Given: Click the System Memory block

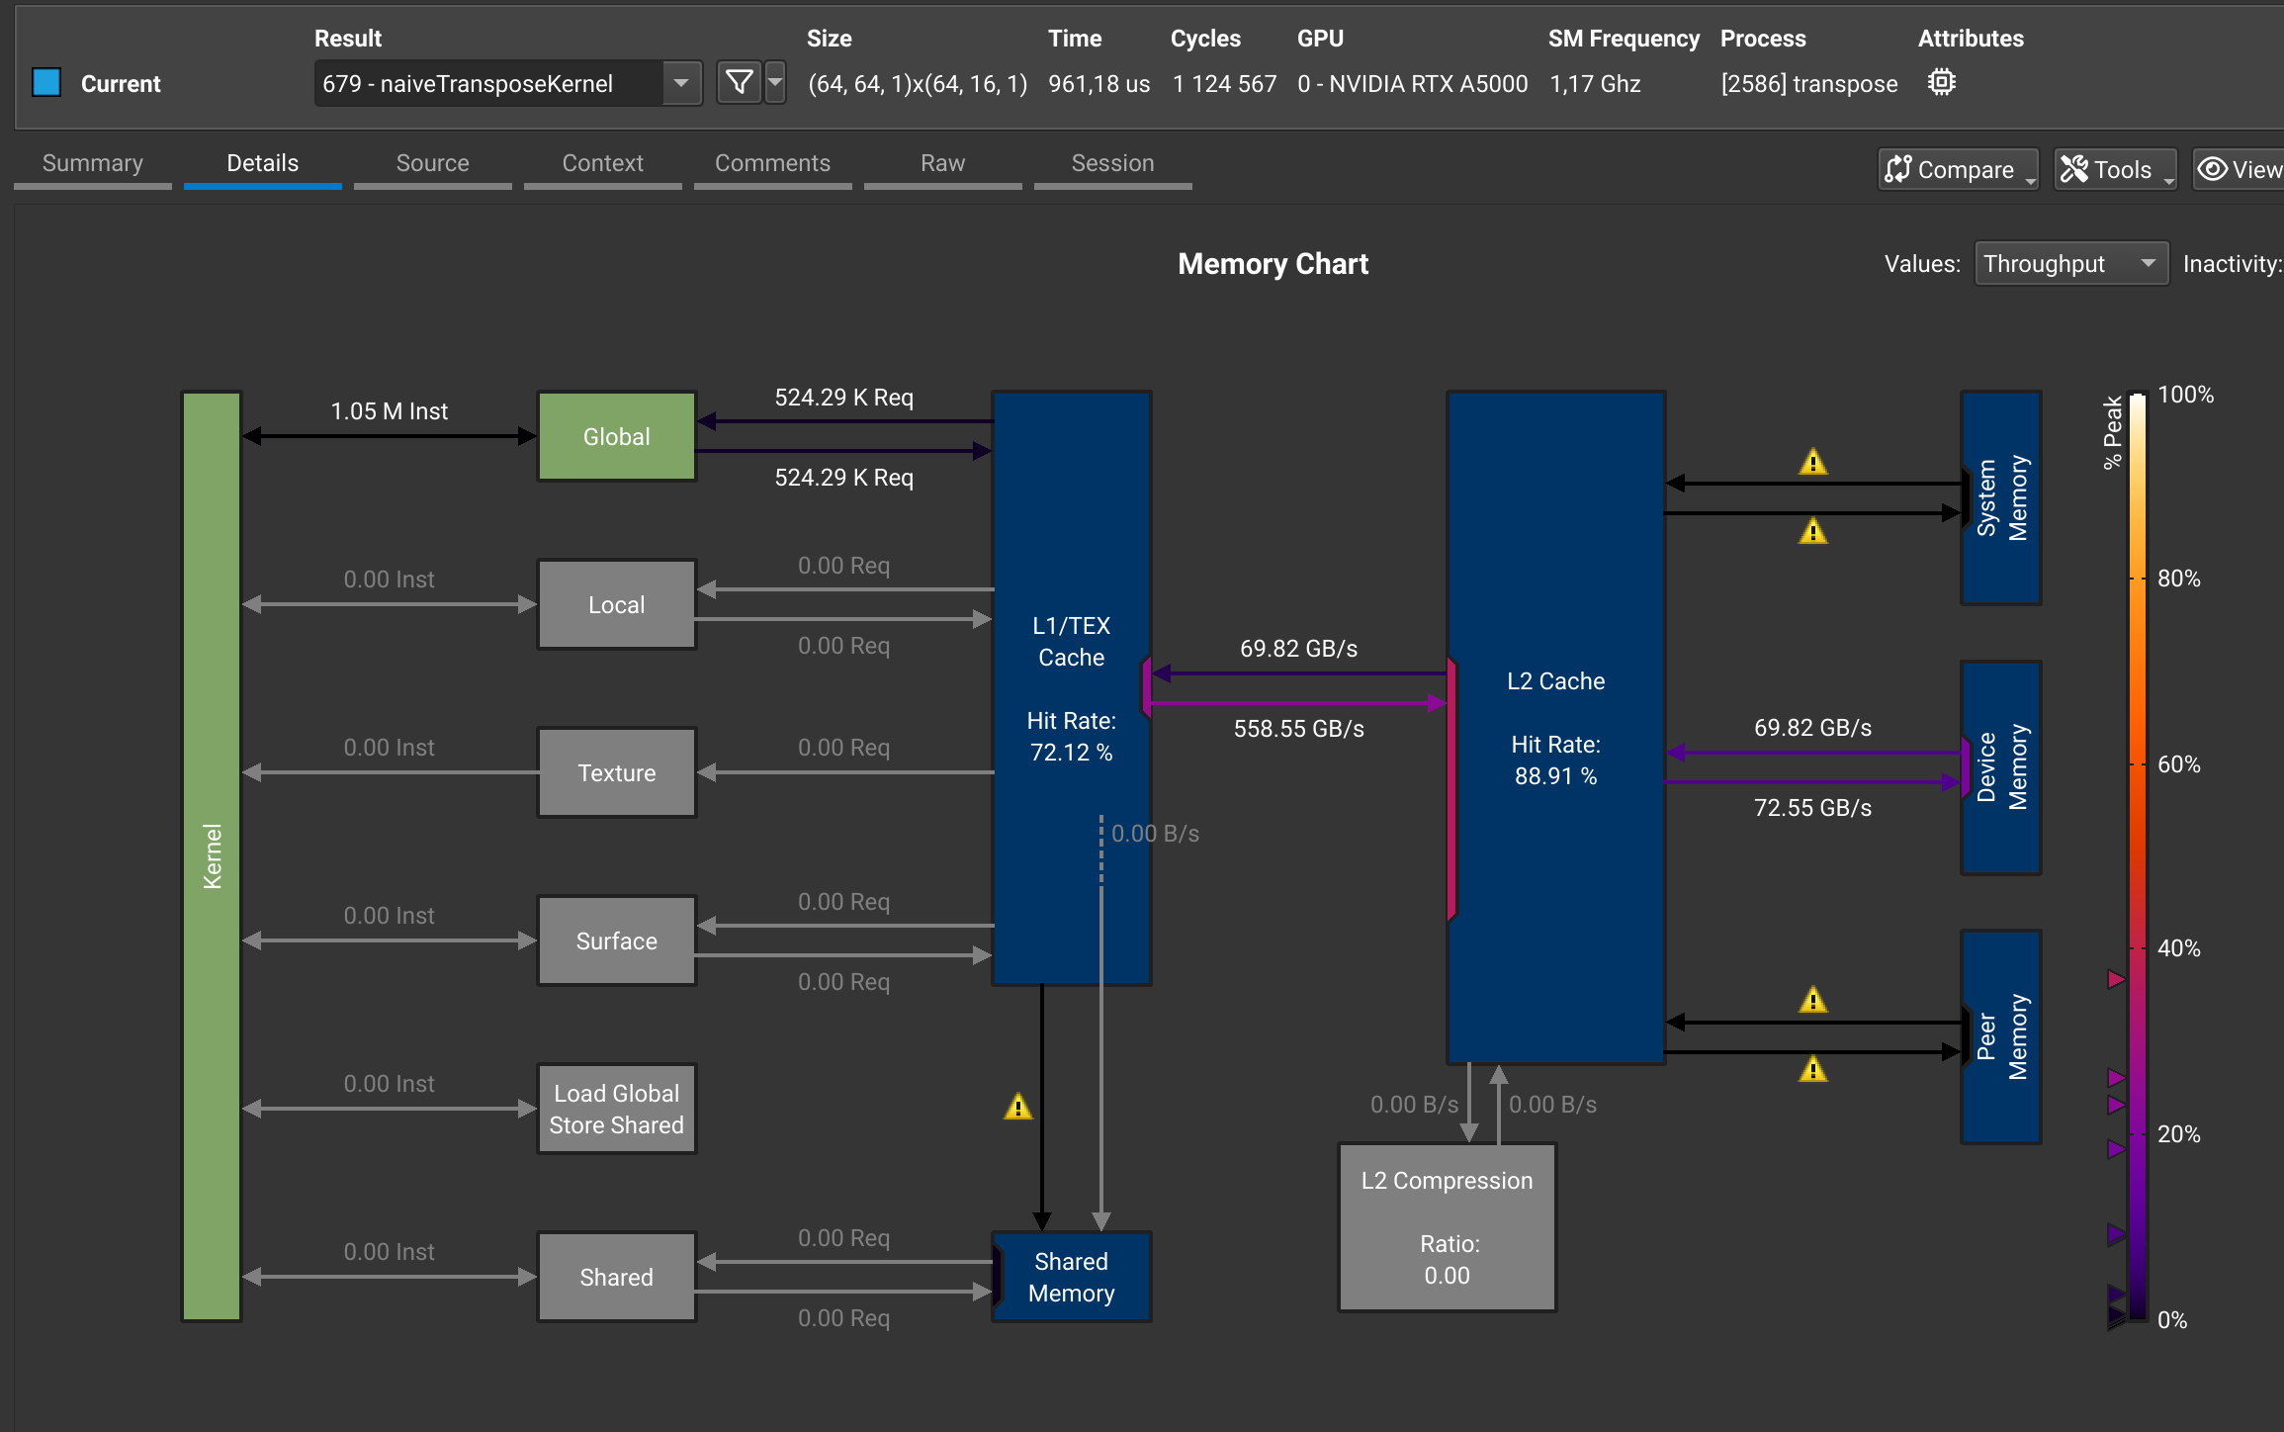Looking at the screenshot, I should tap(2001, 497).
